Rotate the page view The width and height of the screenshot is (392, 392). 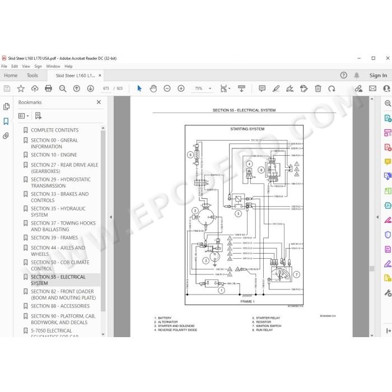pos(332,88)
